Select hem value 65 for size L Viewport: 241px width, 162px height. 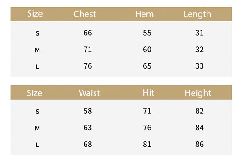[147, 66]
